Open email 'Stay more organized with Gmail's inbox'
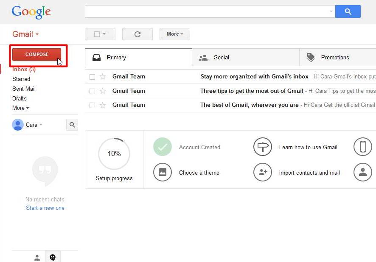Image resolution: width=376 pixels, height=262 pixels. click(230, 77)
